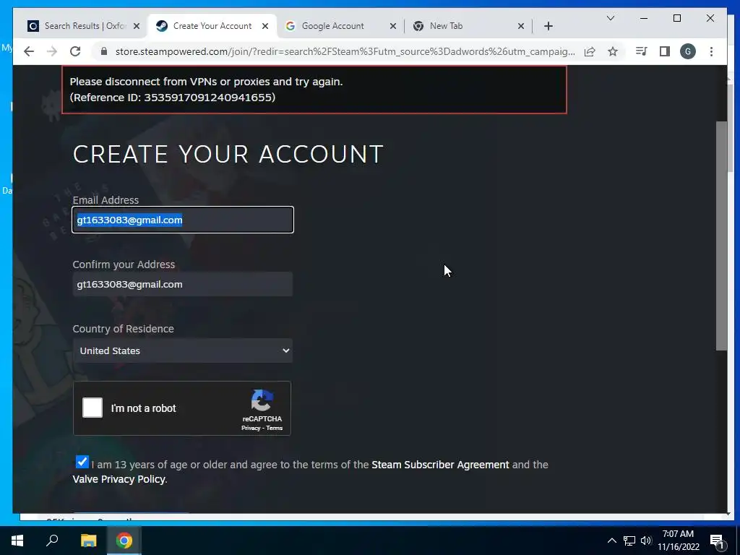Maximize the Chrome window

click(676, 18)
